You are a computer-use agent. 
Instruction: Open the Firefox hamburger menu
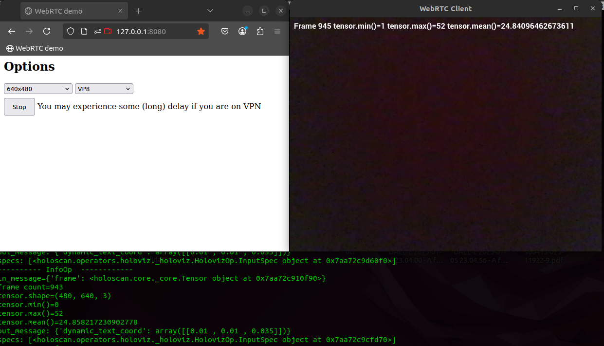277,31
